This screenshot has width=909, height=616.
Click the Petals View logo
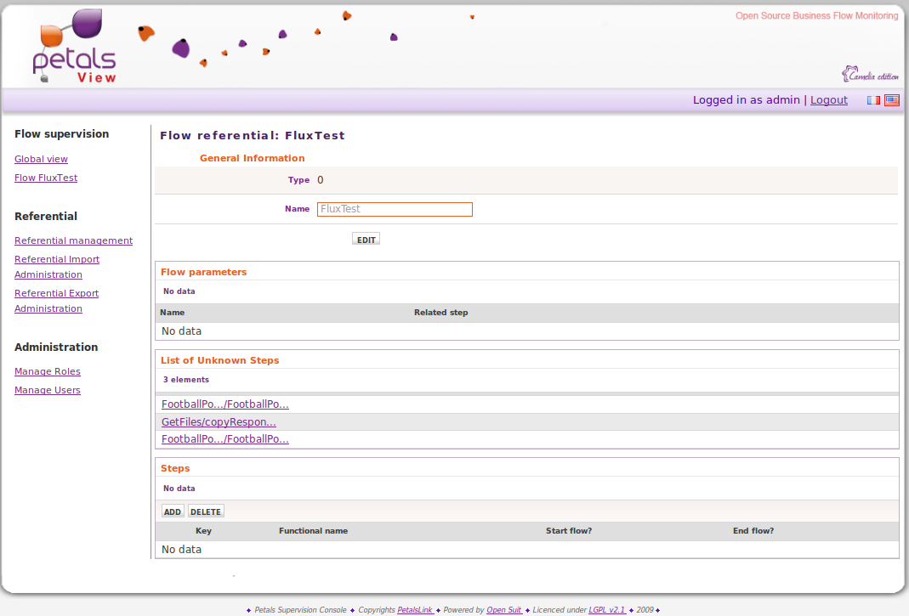pyautogui.click(x=75, y=47)
